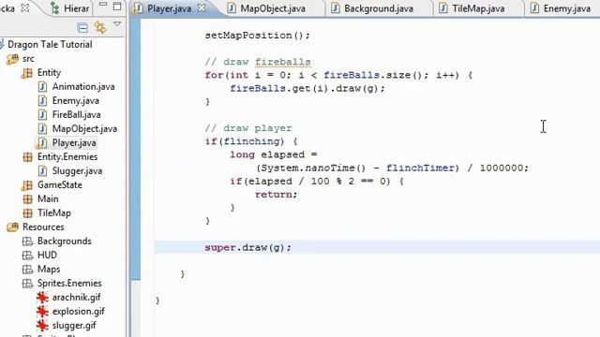Switch to the TileMap.java editor tab
Image resolution: width=600 pixels, height=337 pixels.
[478, 8]
